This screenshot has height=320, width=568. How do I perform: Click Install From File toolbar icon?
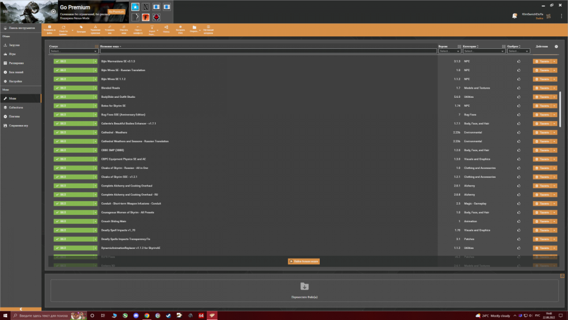[x=49, y=30]
